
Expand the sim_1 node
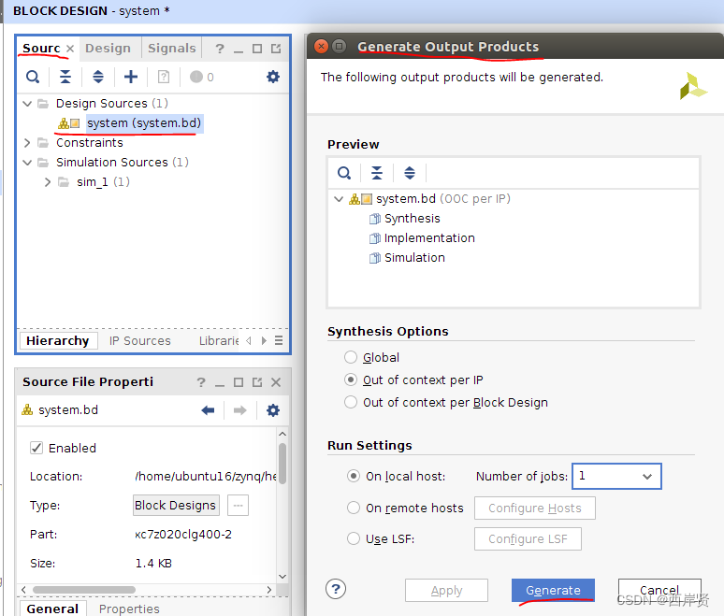point(48,182)
